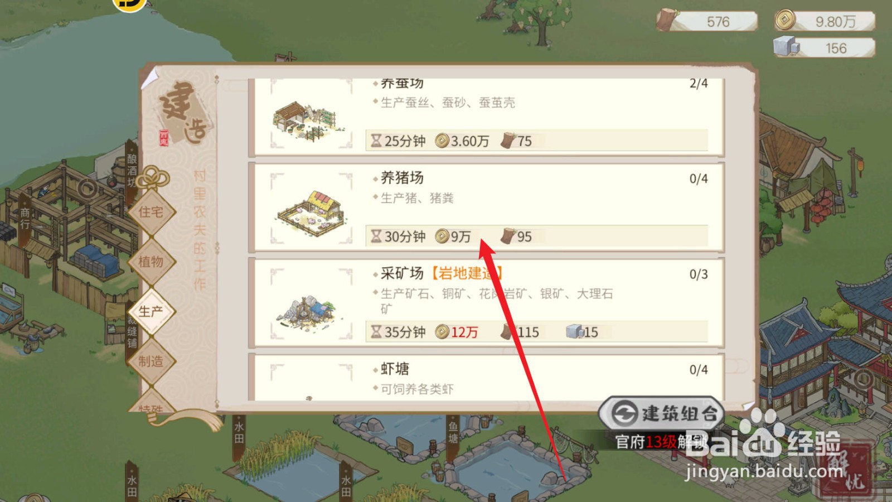Open the 生产 category tab
892x502 pixels.
coord(151,311)
